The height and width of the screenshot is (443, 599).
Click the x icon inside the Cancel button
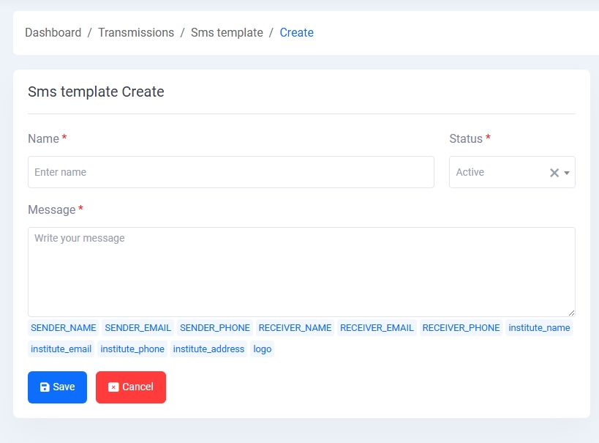click(113, 387)
